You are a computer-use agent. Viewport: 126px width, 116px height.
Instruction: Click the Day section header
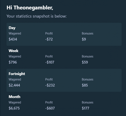coord(12,28)
